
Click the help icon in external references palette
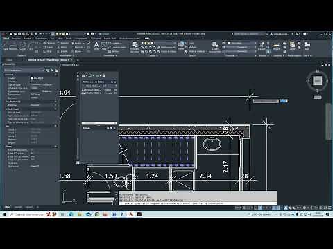click(x=104, y=75)
